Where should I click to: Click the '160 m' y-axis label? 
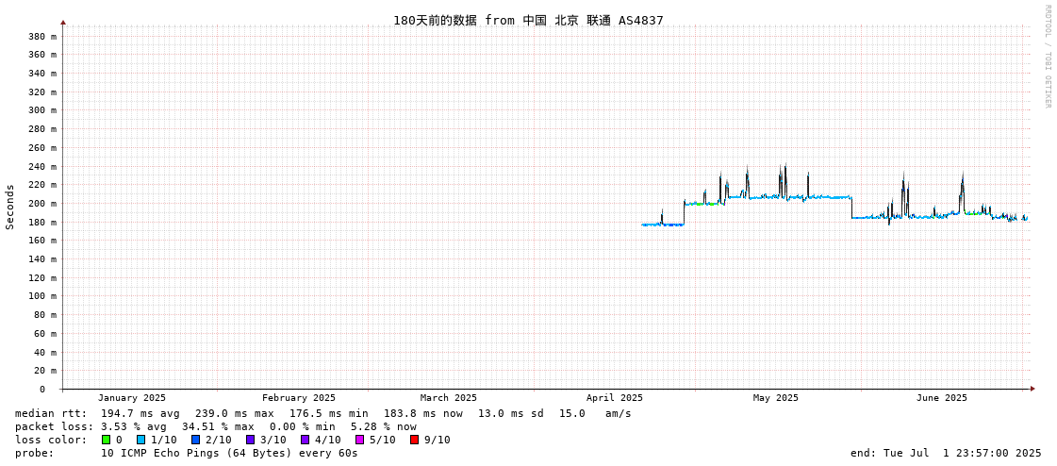pyautogui.click(x=43, y=241)
